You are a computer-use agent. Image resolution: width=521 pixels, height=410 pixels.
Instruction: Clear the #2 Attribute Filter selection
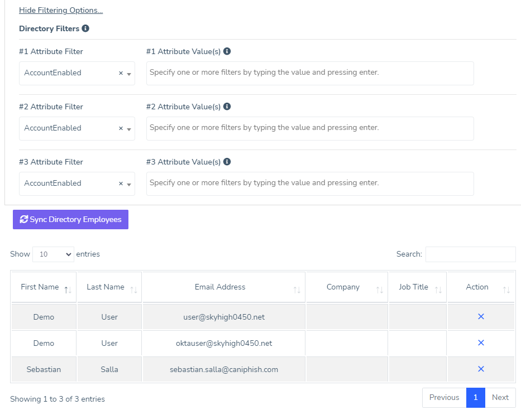[121, 128]
